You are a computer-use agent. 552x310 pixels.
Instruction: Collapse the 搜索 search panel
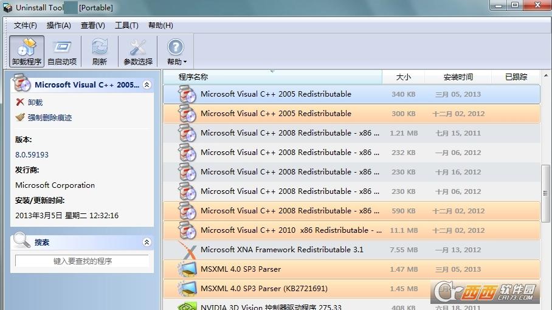pos(147,242)
